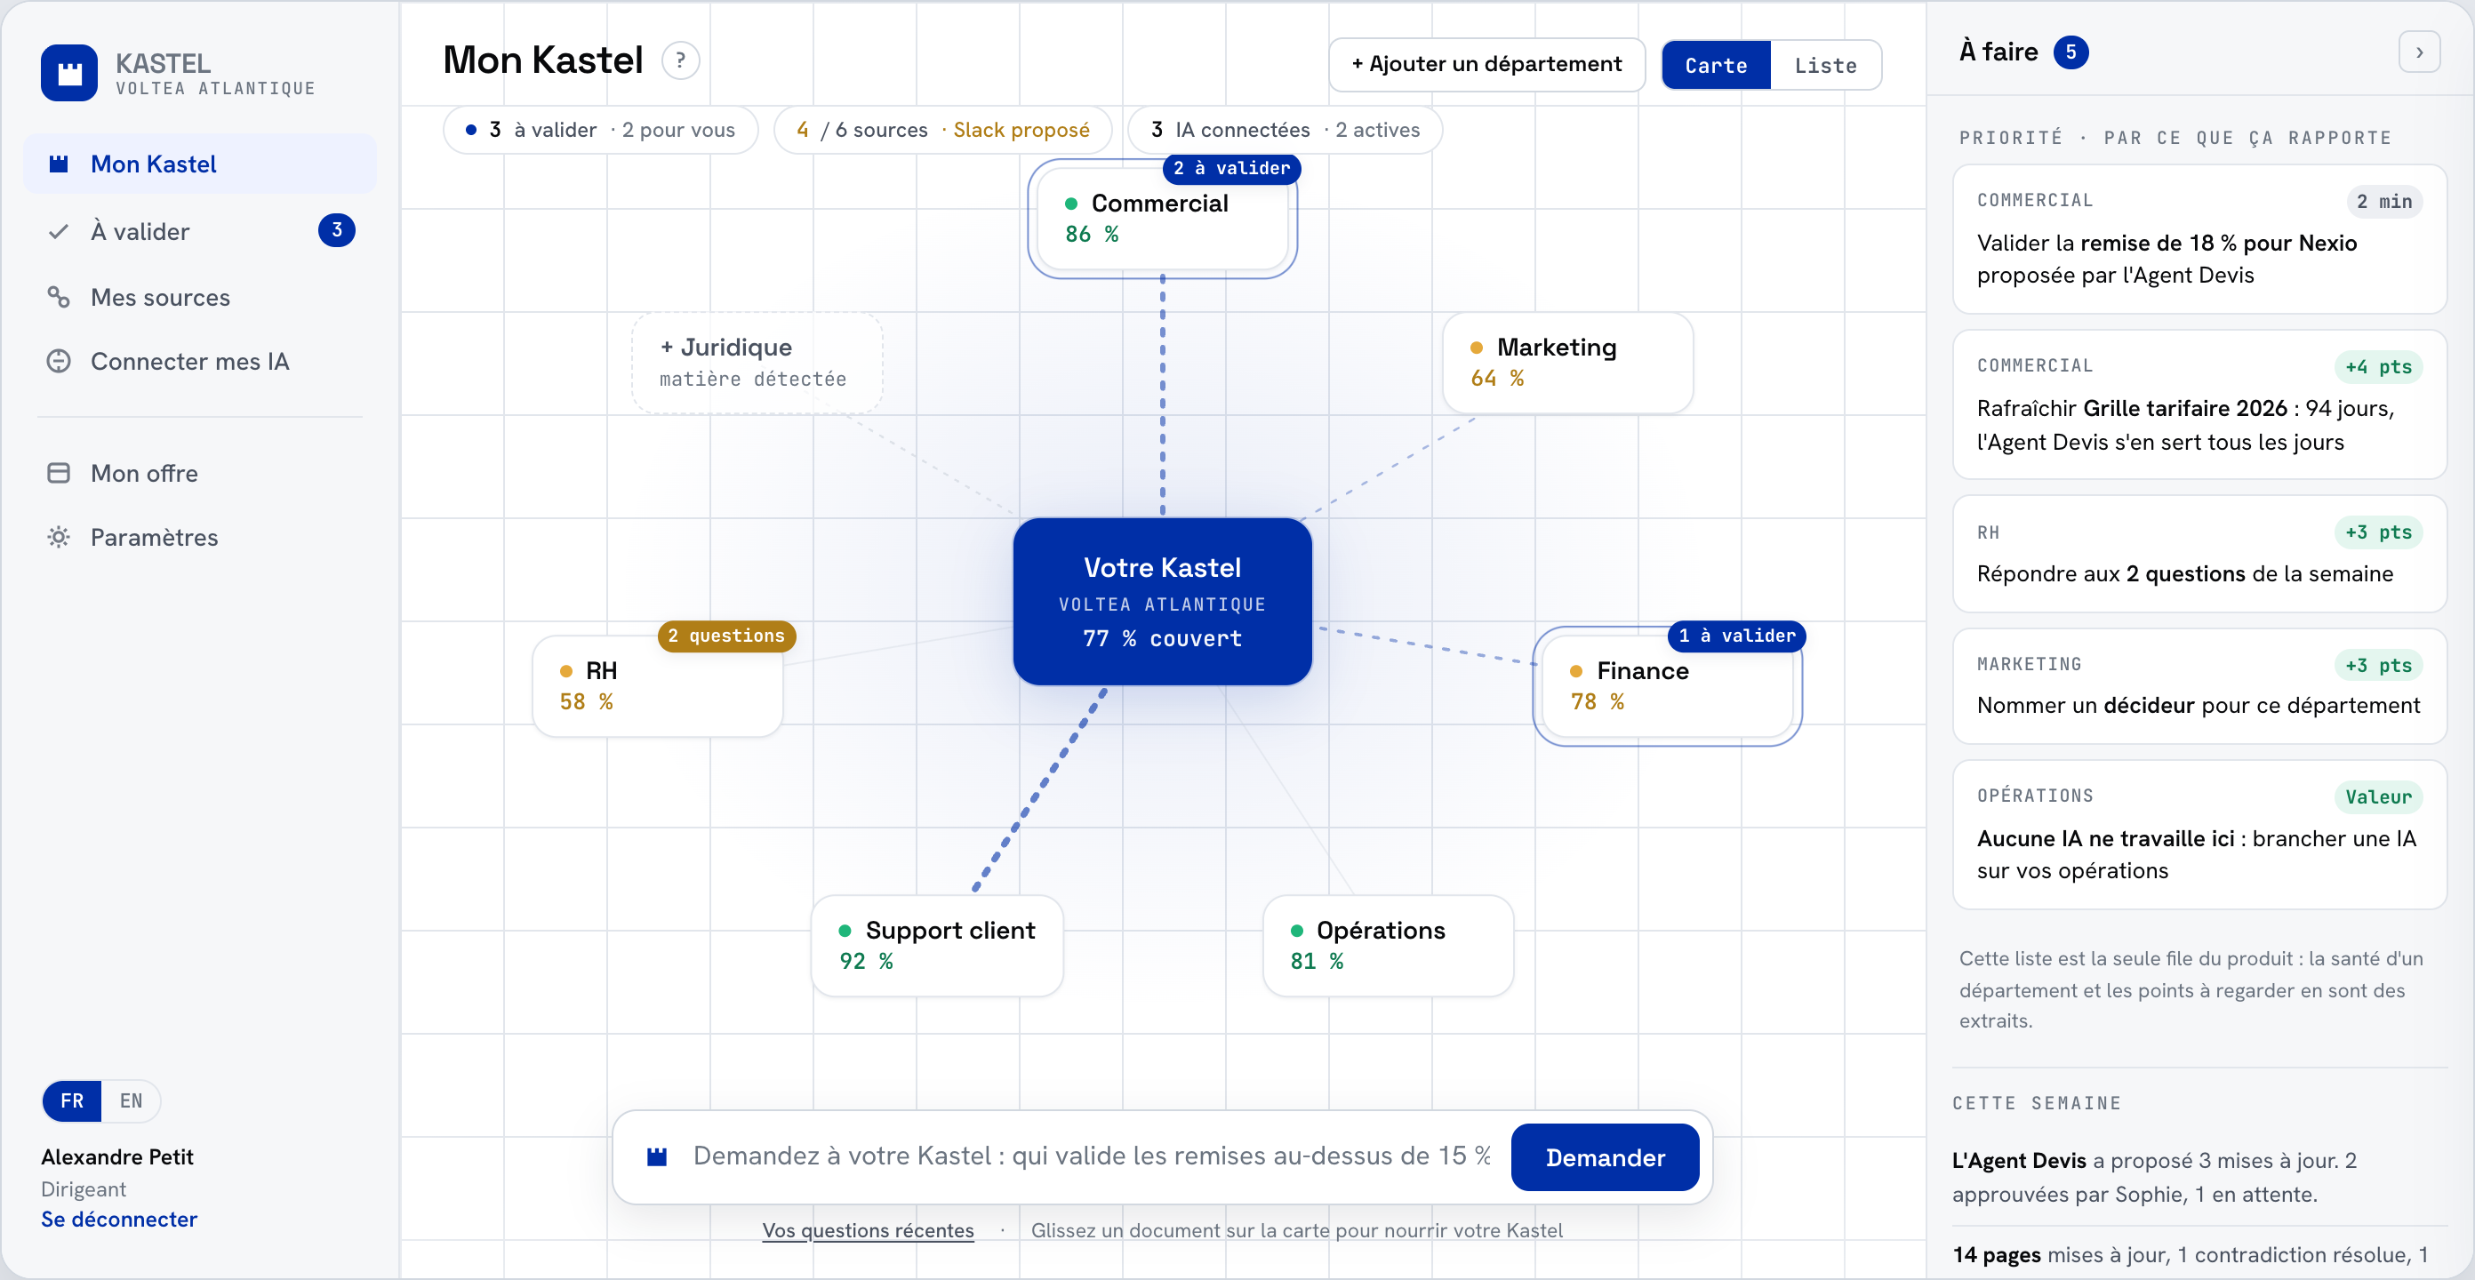Viewport: 2475px width, 1280px height.
Task: Switch to Liste view
Action: [1825, 66]
